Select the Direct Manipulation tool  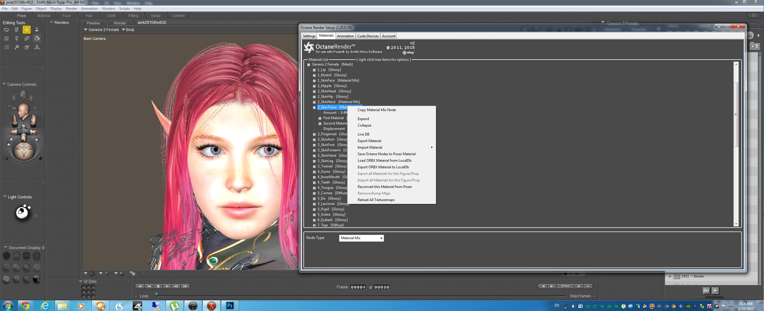(x=37, y=47)
